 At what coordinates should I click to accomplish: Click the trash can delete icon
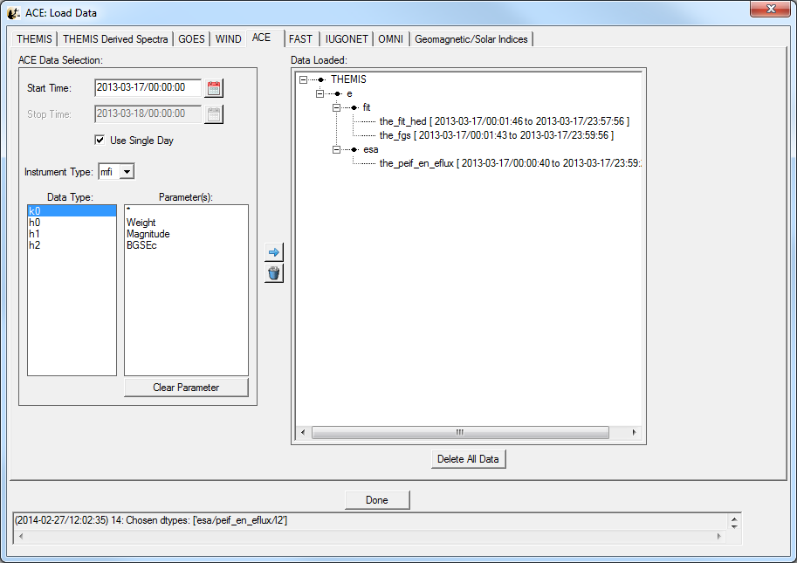(x=274, y=273)
